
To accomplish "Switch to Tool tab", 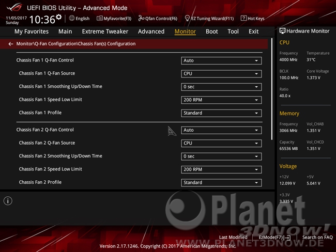I will point(233,31).
